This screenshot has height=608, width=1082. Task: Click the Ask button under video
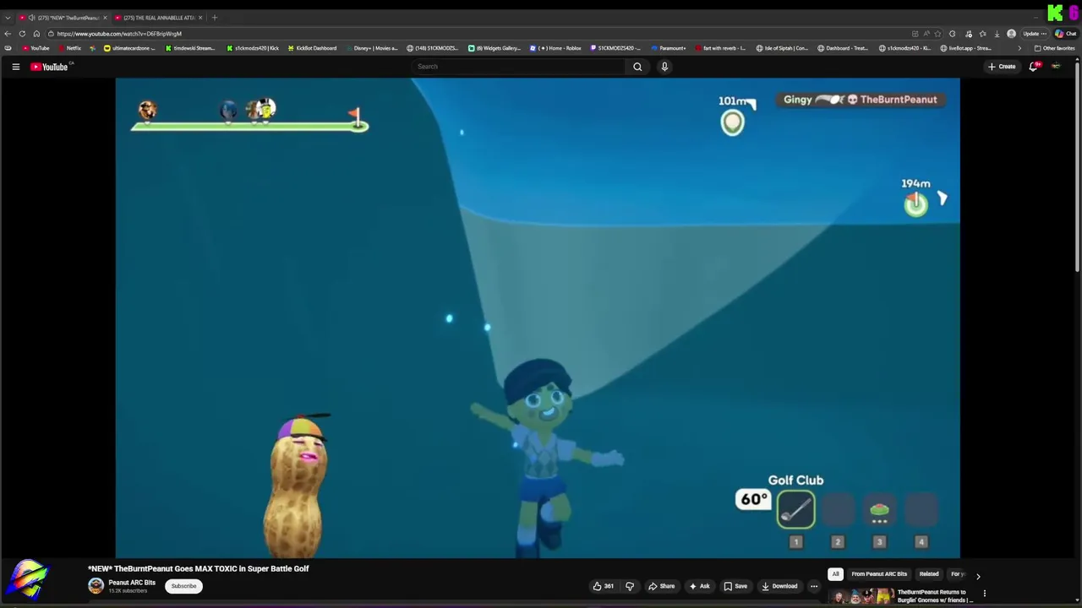[699, 586]
